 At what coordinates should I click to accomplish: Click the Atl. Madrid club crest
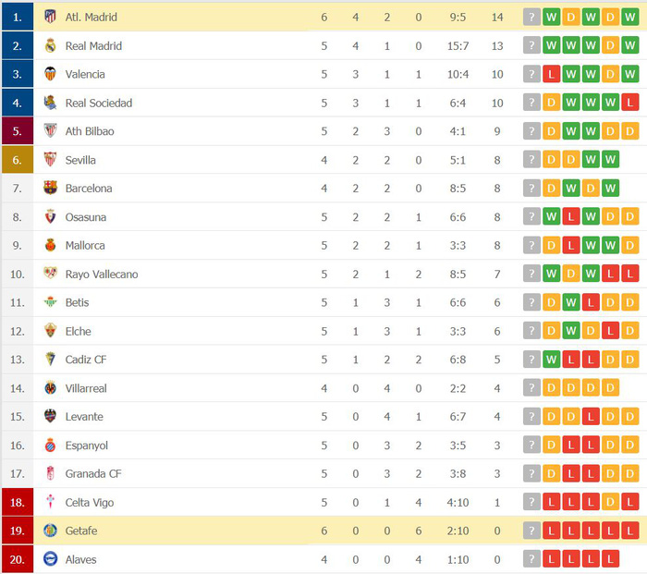50,17
